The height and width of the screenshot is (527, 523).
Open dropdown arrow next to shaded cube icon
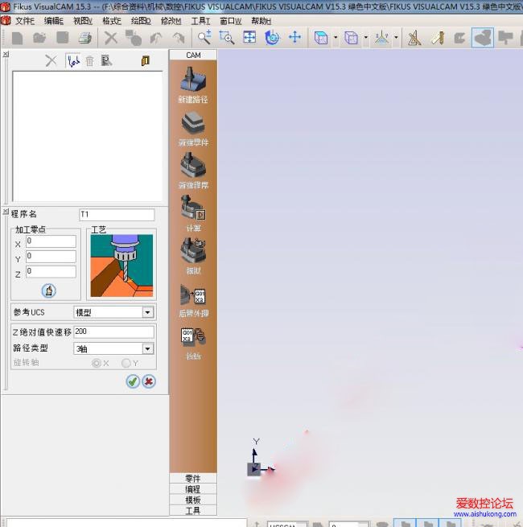pyautogui.click(x=336, y=37)
